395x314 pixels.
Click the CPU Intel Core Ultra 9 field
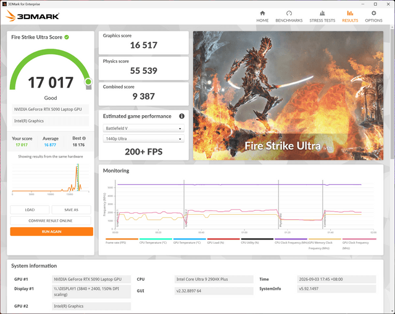click(214, 280)
